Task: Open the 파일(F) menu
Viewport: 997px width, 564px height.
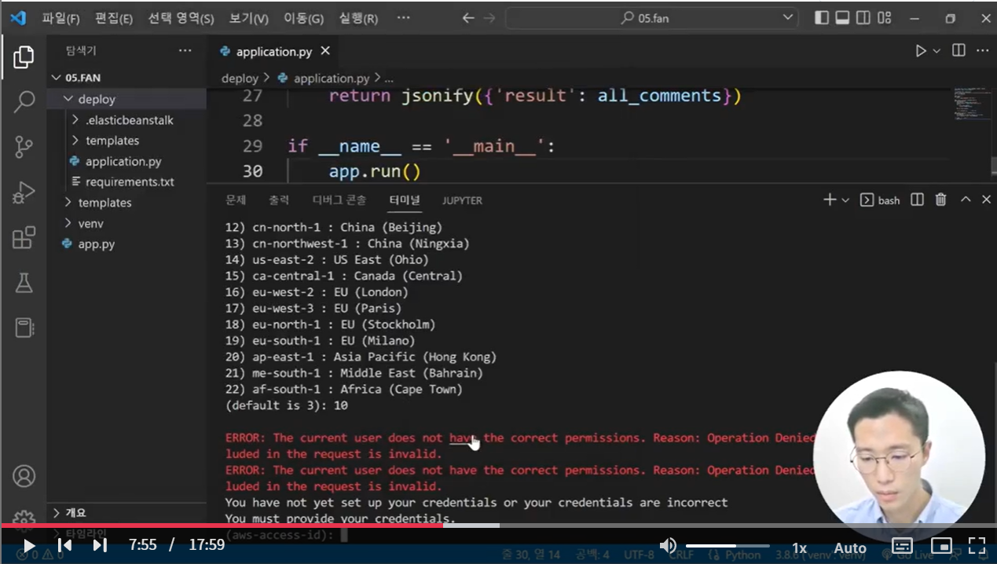Action: (60, 18)
